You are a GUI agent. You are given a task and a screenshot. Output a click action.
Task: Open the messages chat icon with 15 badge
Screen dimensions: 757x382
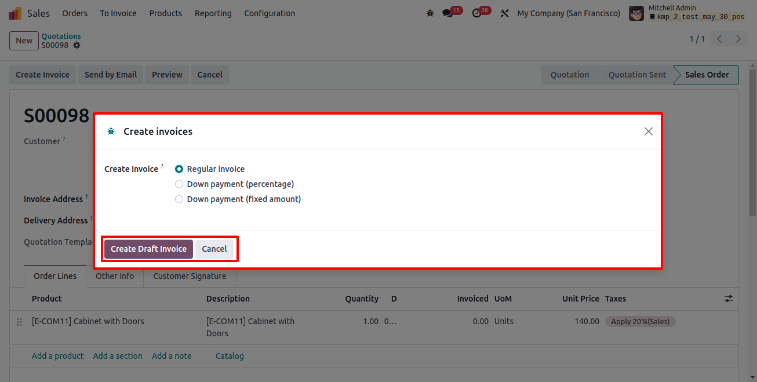point(447,13)
